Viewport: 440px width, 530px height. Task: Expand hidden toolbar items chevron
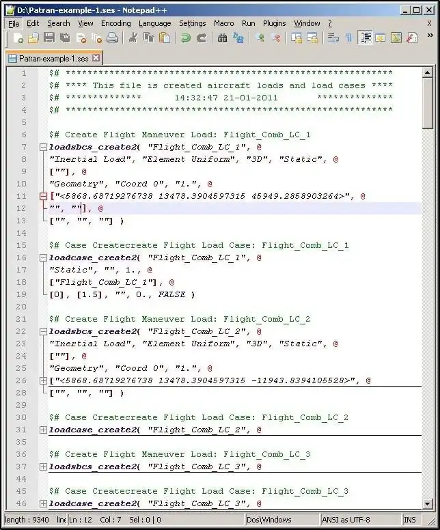(430, 35)
